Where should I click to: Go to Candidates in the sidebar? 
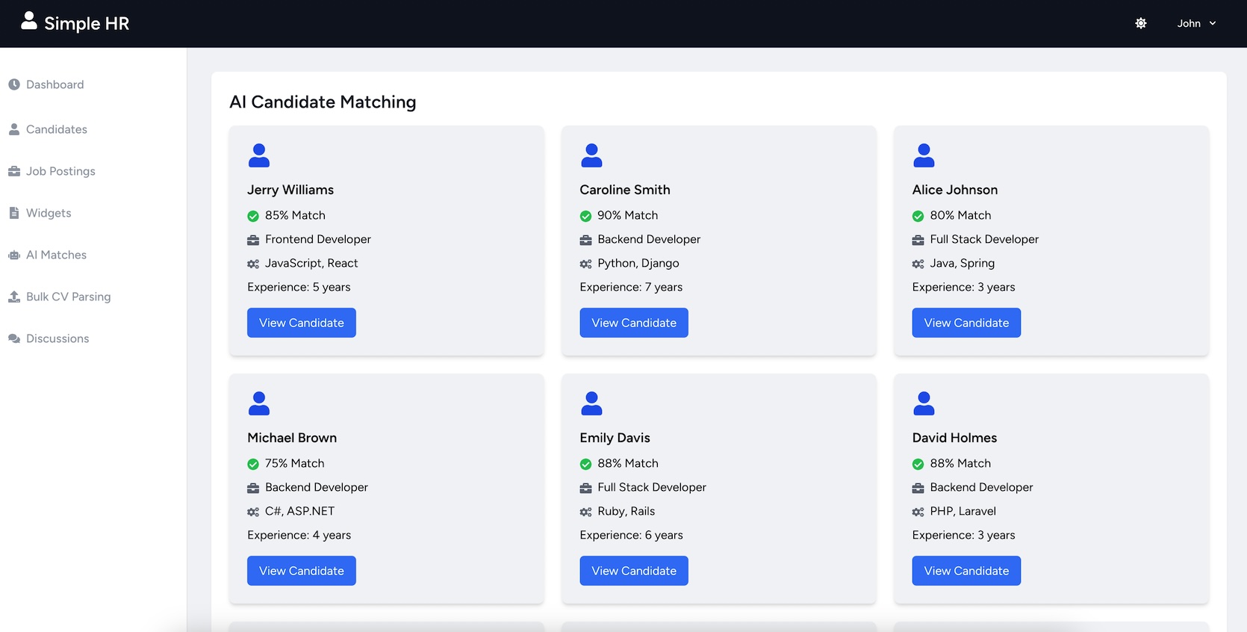coord(56,129)
